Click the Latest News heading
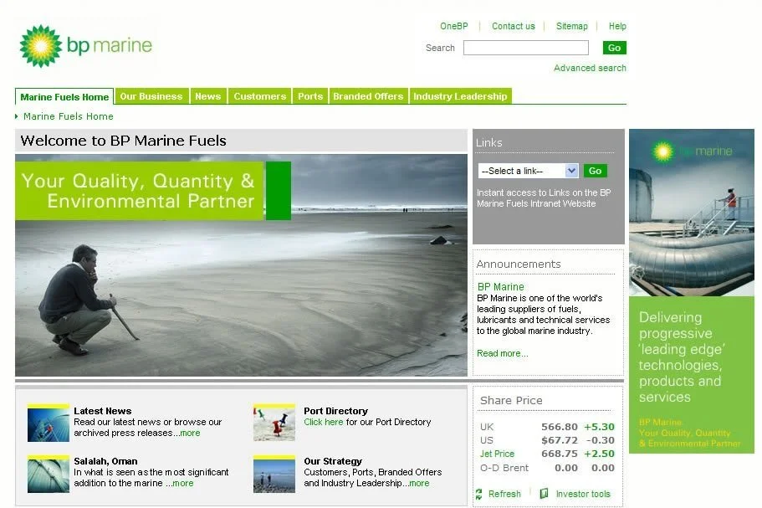The height and width of the screenshot is (508, 762). 103,411
